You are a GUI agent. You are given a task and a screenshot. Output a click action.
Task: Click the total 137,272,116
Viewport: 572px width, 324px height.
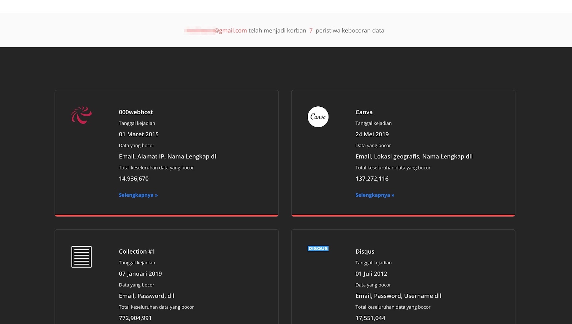pos(372,179)
